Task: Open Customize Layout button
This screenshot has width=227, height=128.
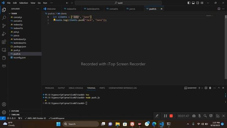Action: (x=202, y=3)
